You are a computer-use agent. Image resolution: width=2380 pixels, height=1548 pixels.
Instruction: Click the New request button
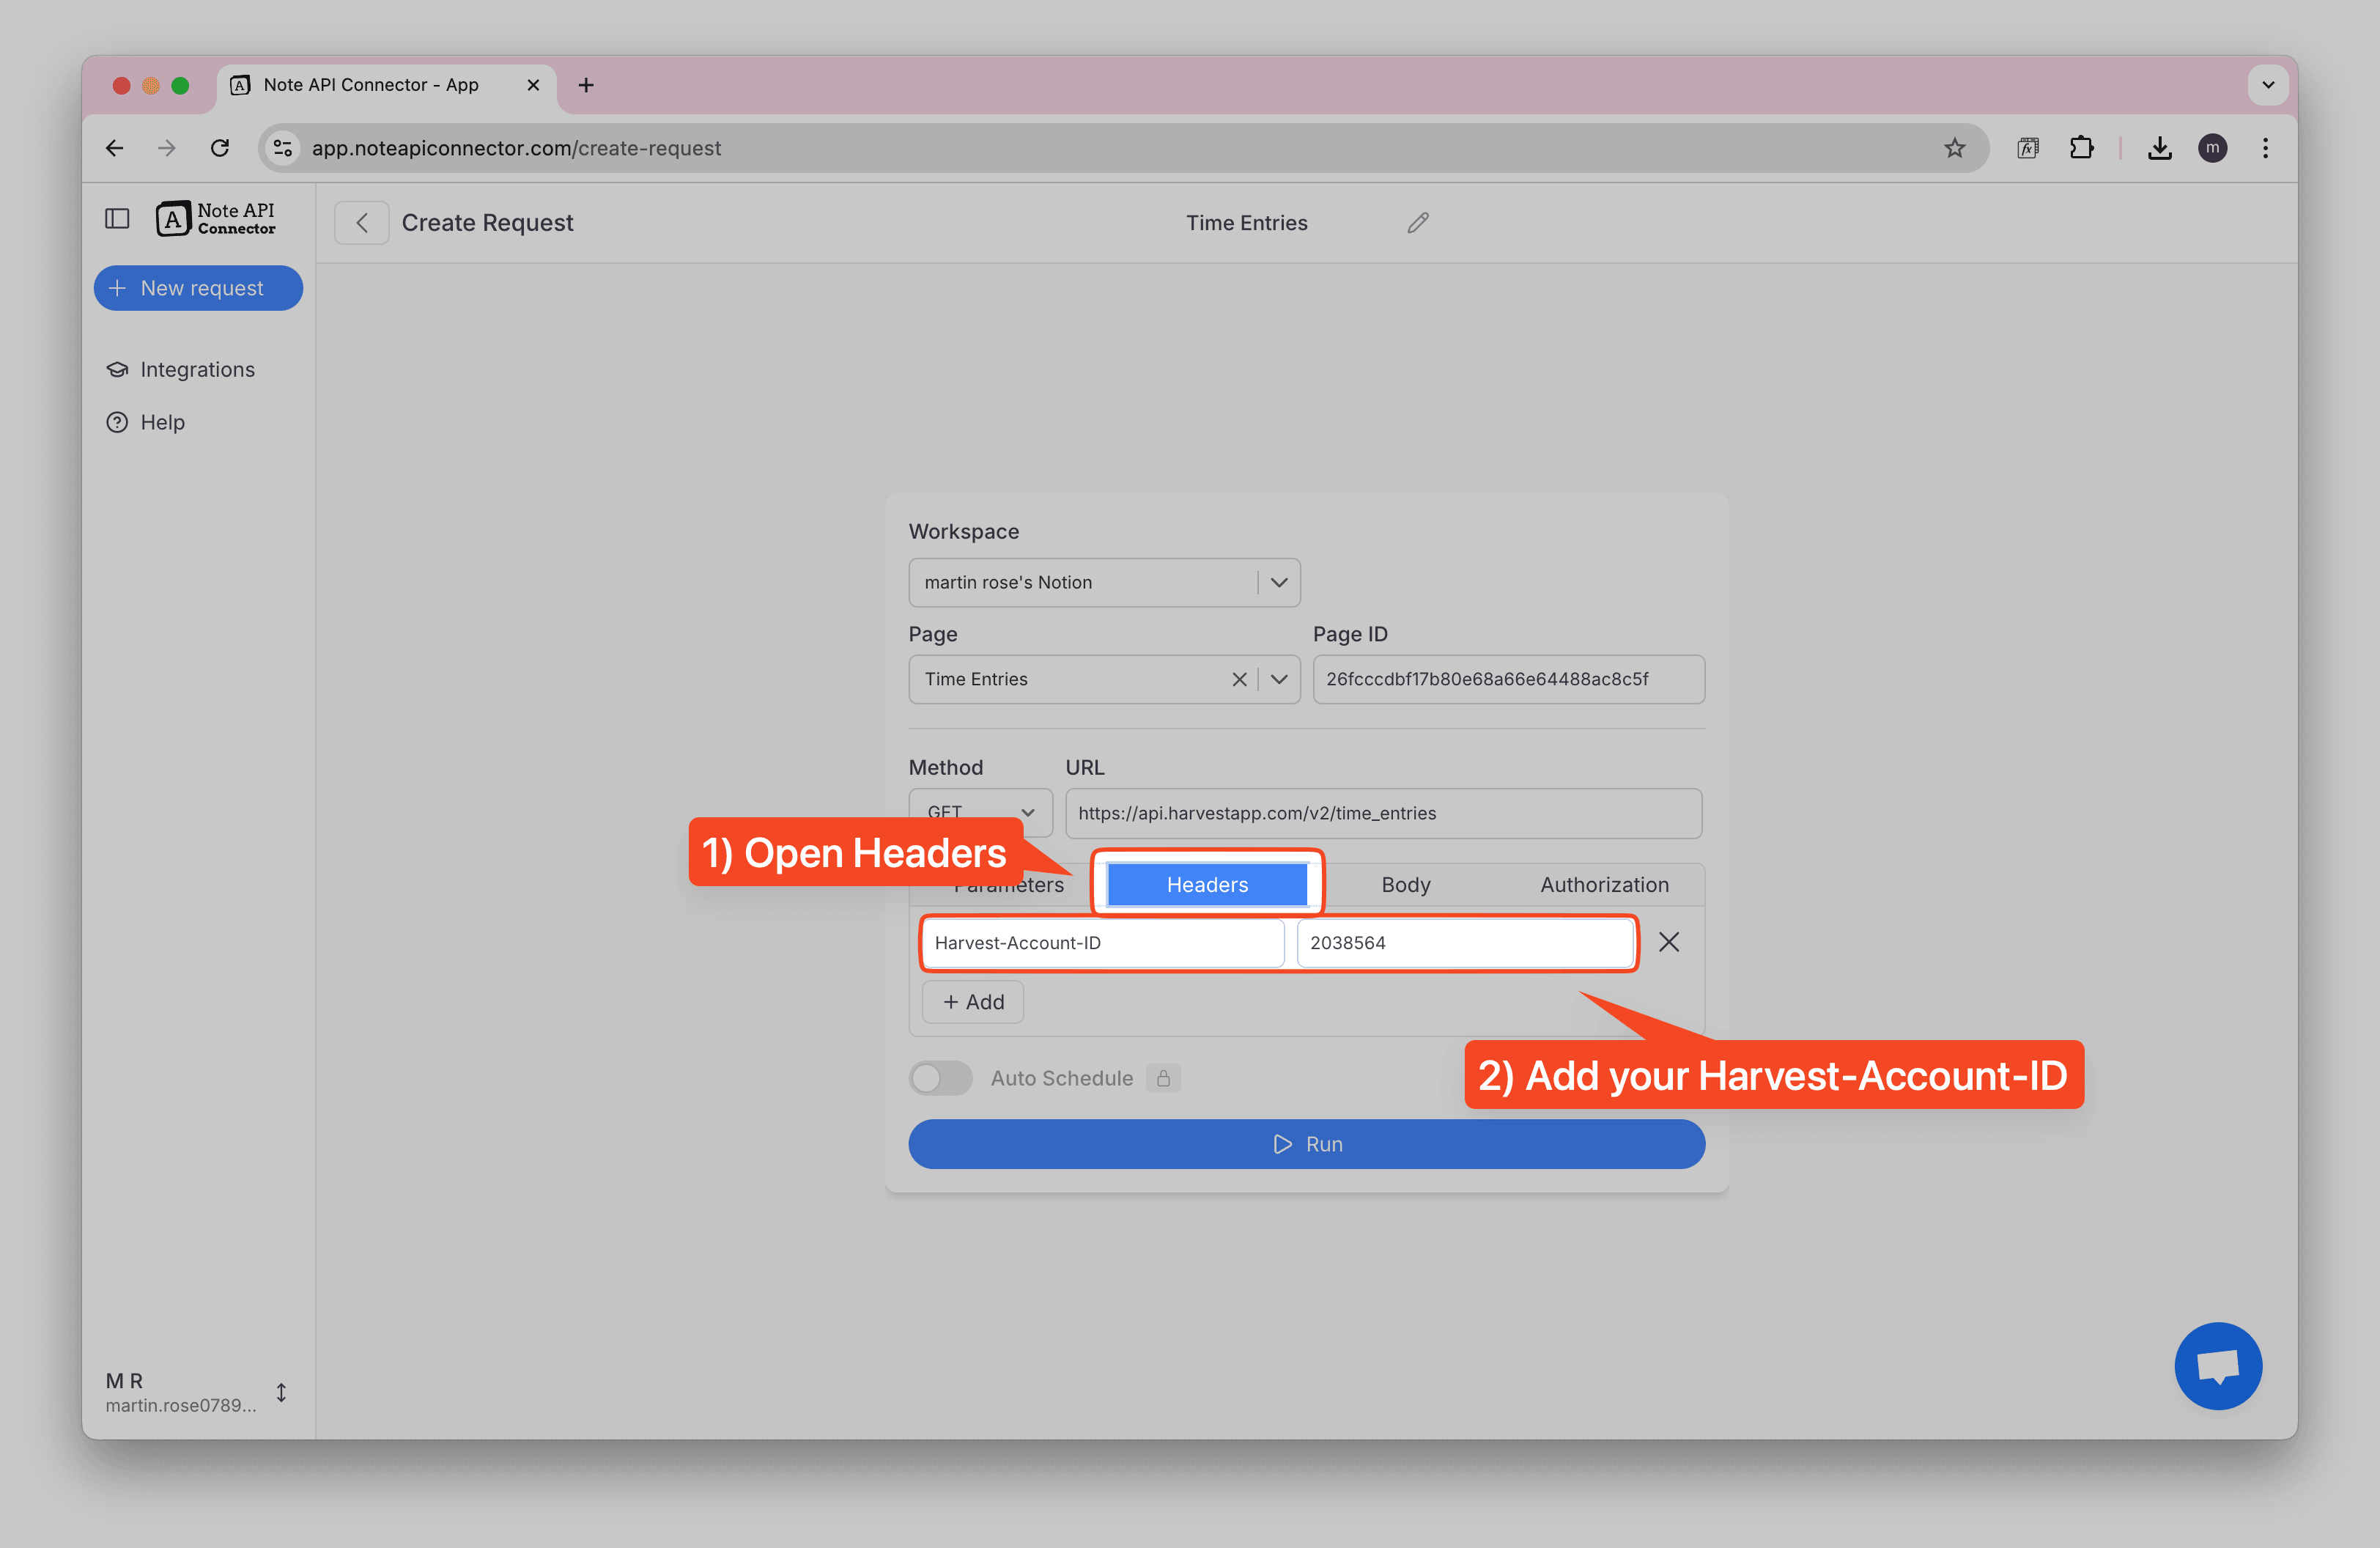click(198, 288)
